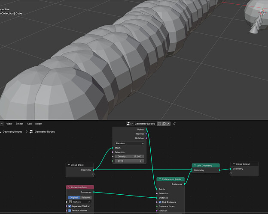This screenshot has height=214, width=268.
Task: Collapse the Group Output node
Action: click(x=234, y=164)
